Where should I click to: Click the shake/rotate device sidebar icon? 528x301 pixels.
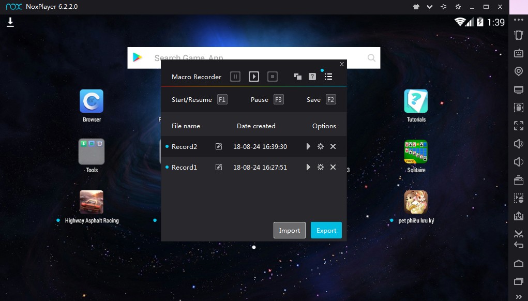click(x=519, y=35)
